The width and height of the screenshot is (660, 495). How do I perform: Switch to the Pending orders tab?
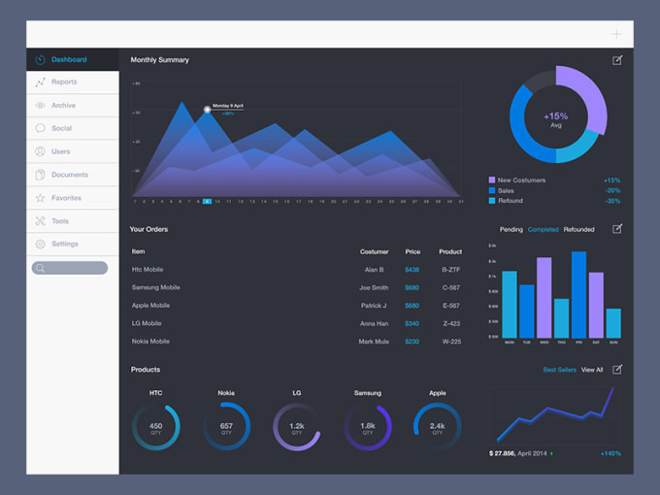point(511,229)
